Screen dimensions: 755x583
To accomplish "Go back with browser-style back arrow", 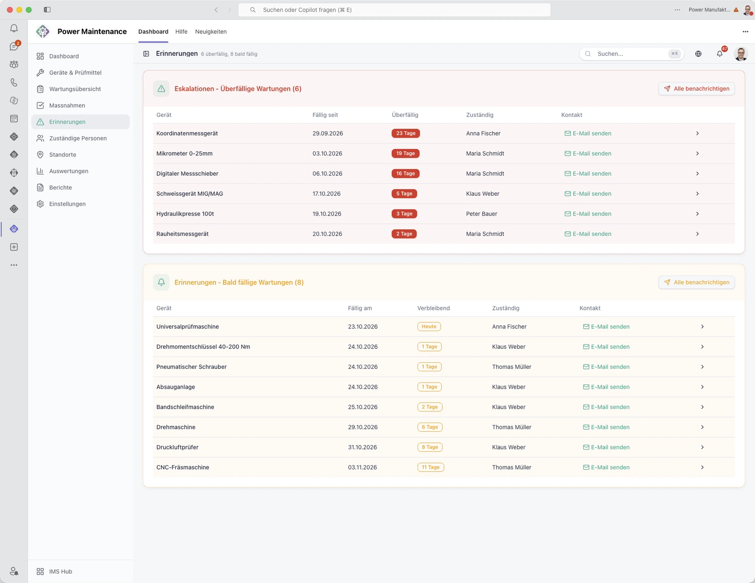I will click(216, 10).
